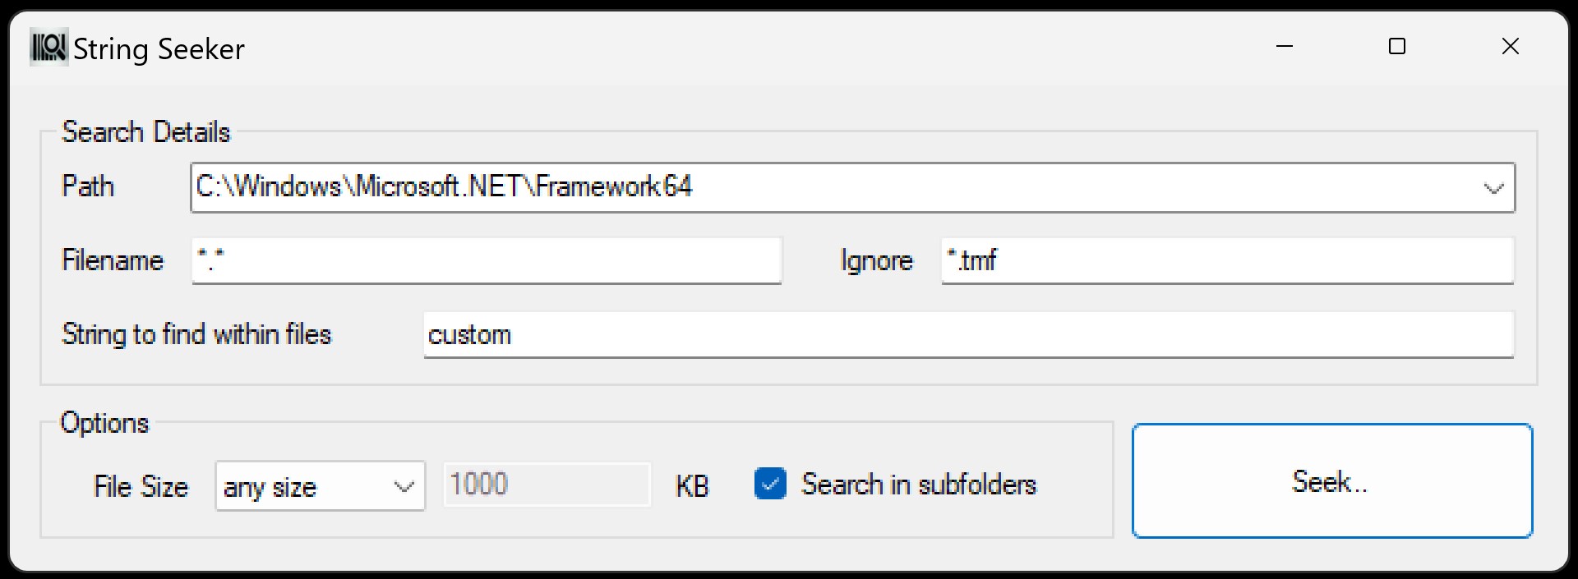Toggle the Search in subfolders option
Image resolution: width=1578 pixels, height=579 pixels.
pos(769,485)
